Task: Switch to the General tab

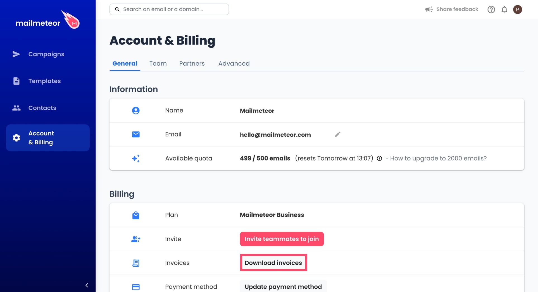Action: pyautogui.click(x=125, y=64)
